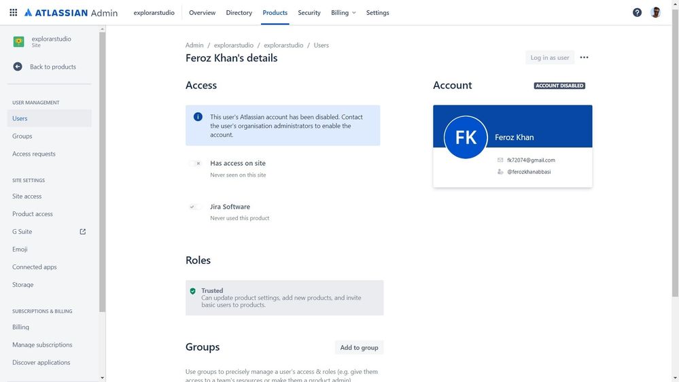Click explorarstudio organization name in top bar

click(154, 12)
